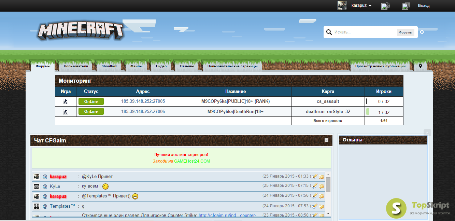Open address 185.39.148.252:27006
The height and width of the screenshot is (221, 455).
(x=143, y=111)
